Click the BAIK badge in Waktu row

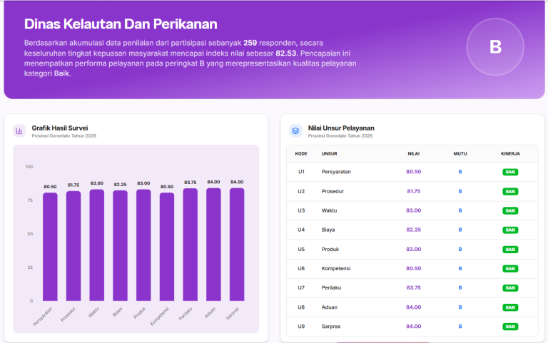(510, 211)
